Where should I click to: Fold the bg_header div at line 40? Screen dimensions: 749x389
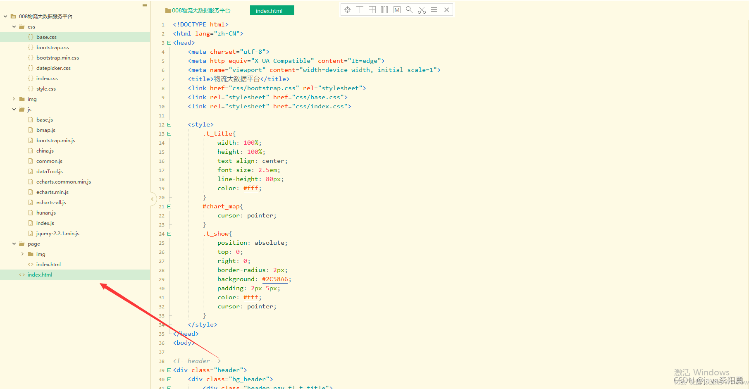click(169, 379)
